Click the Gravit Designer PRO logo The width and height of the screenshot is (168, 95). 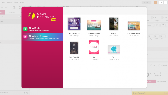point(42,16)
